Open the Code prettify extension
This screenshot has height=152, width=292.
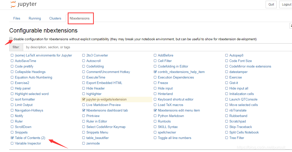24,66
